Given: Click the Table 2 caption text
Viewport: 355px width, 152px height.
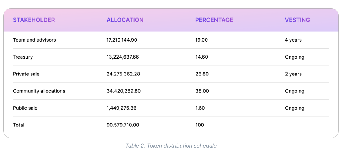Looking at the screenshot, I should 171,146.
